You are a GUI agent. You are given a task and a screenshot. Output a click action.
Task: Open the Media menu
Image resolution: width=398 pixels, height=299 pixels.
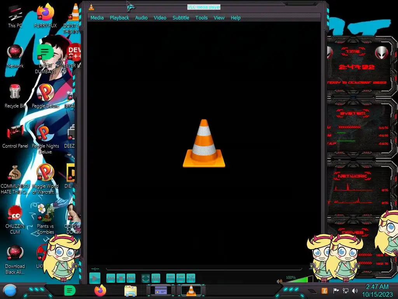click(97, 18)
